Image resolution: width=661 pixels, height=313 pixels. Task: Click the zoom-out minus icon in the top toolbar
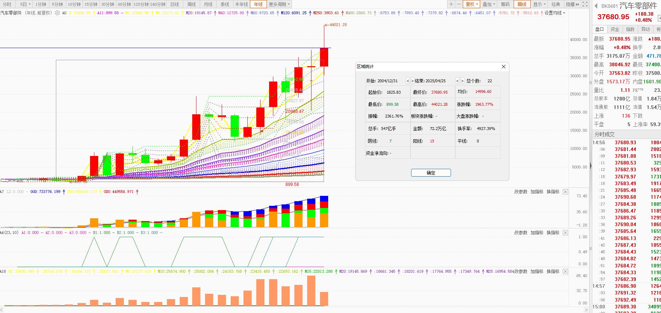tap(459, 4)
